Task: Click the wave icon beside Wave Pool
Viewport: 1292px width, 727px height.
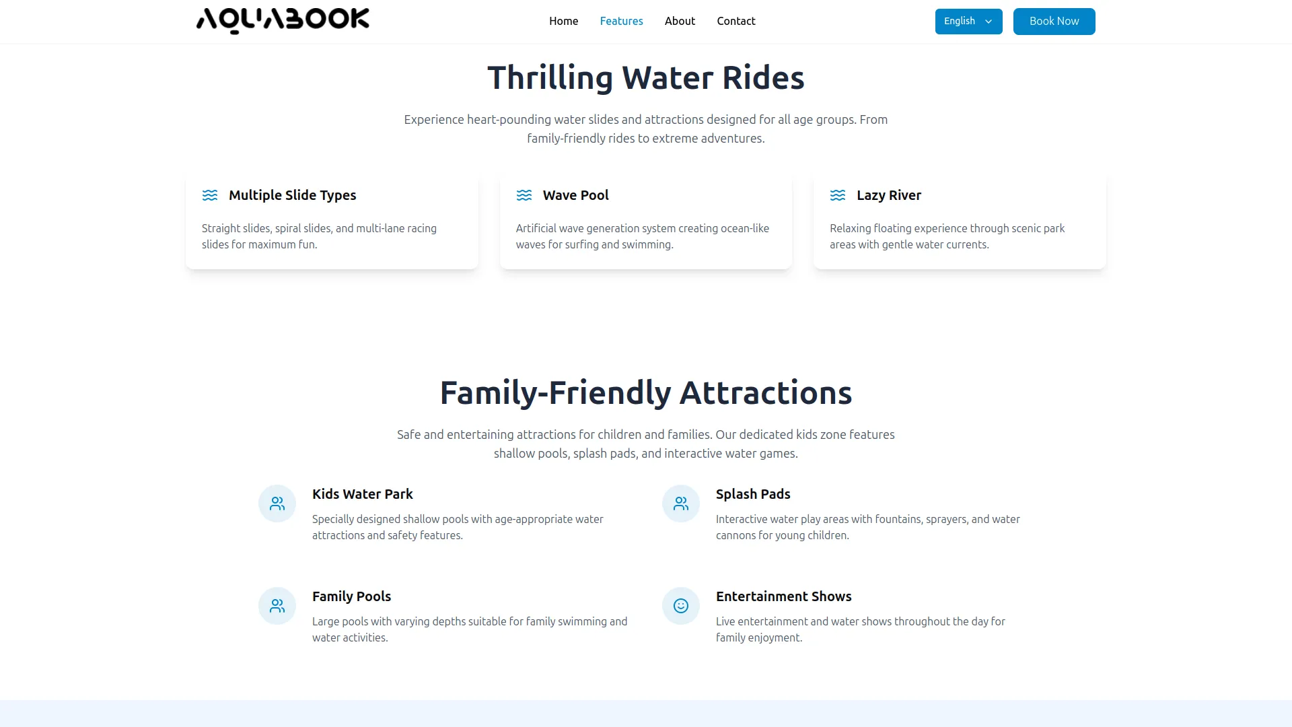Action: [524, 195]
